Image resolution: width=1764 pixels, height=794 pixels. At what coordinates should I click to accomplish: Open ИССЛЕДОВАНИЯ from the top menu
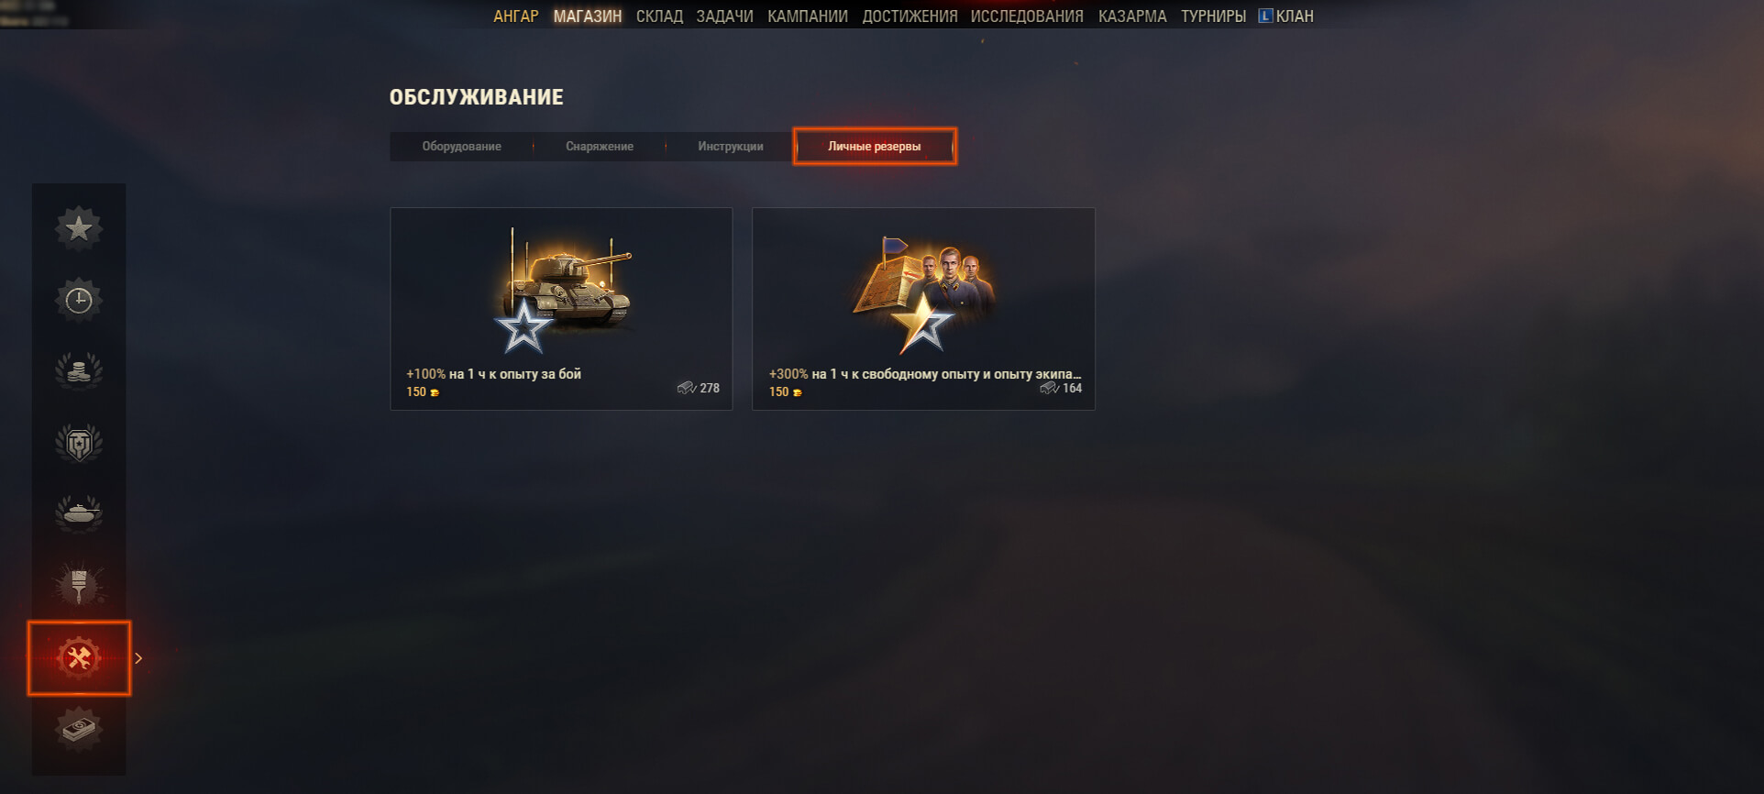pyautogui.click(x=1027, y=17)
